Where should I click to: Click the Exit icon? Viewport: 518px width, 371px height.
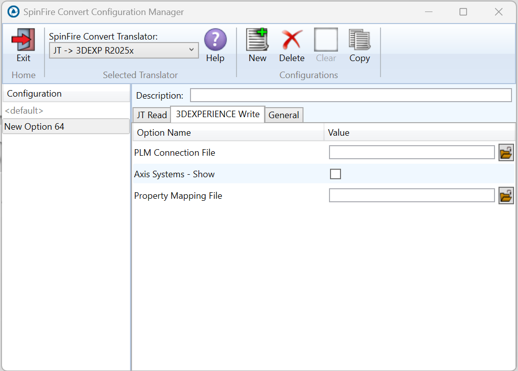(23, 40)
